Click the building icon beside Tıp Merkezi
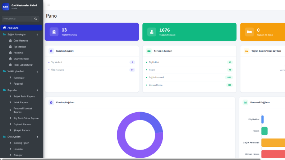 (10, 47)
